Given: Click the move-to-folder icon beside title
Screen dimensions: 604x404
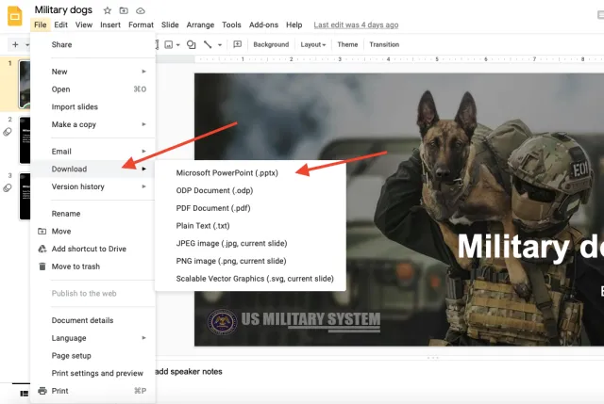Looking at the screenshot, I should click(x=124, y=9).
